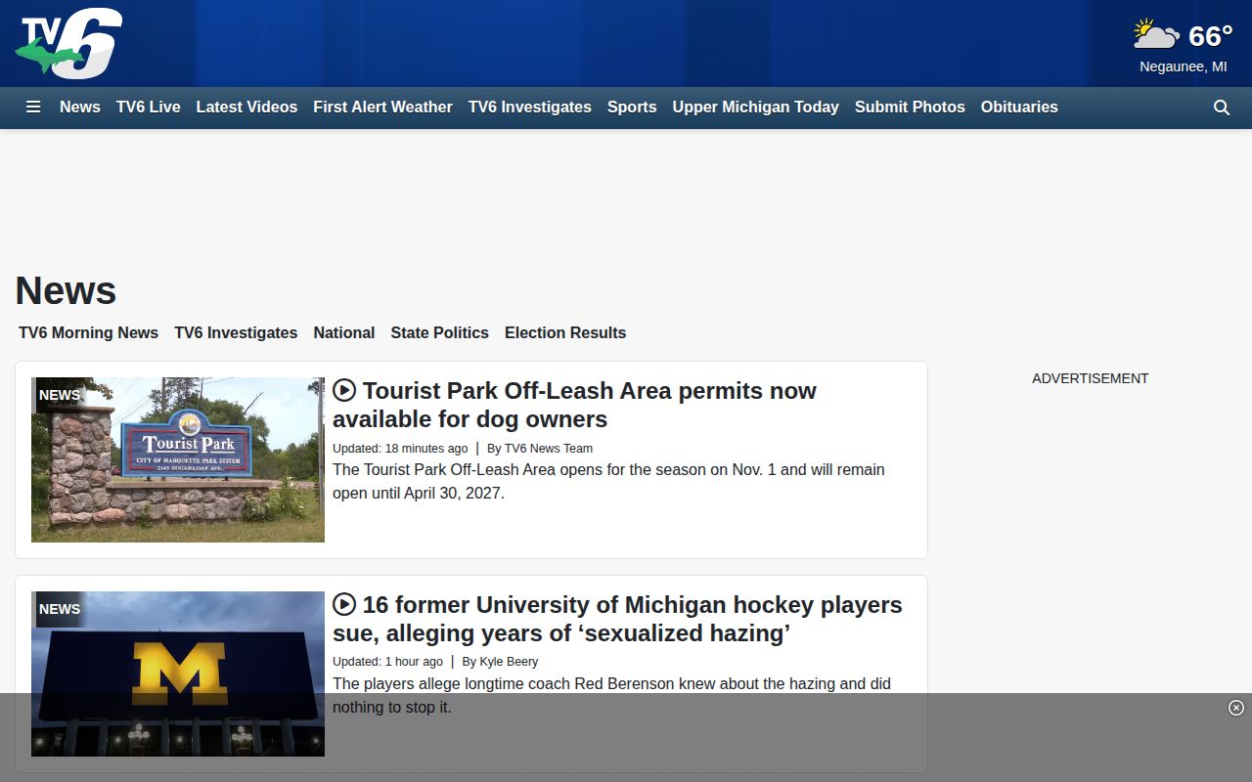1252x782 pixels.
Task: Open Upper Michigan Today
Action: click(x=756, y=108)
